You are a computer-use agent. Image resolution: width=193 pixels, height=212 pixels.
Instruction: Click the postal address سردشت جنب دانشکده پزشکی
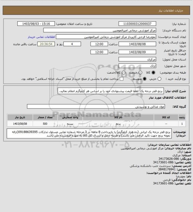[x=150, y=166]
